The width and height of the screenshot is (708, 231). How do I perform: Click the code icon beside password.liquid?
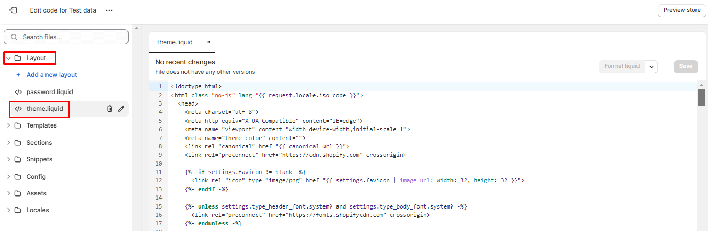tap(18, 92)
